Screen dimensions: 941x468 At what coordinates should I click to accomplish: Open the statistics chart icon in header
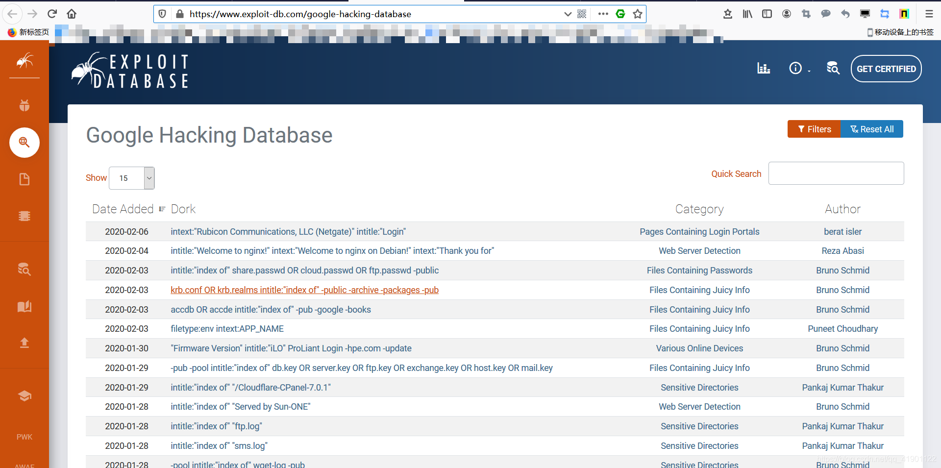coord(764,68)
